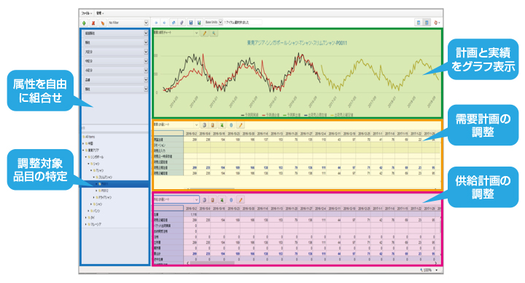Expand the 中国 tree node
Screen dimensions: 525x283
tap(83, 143)
